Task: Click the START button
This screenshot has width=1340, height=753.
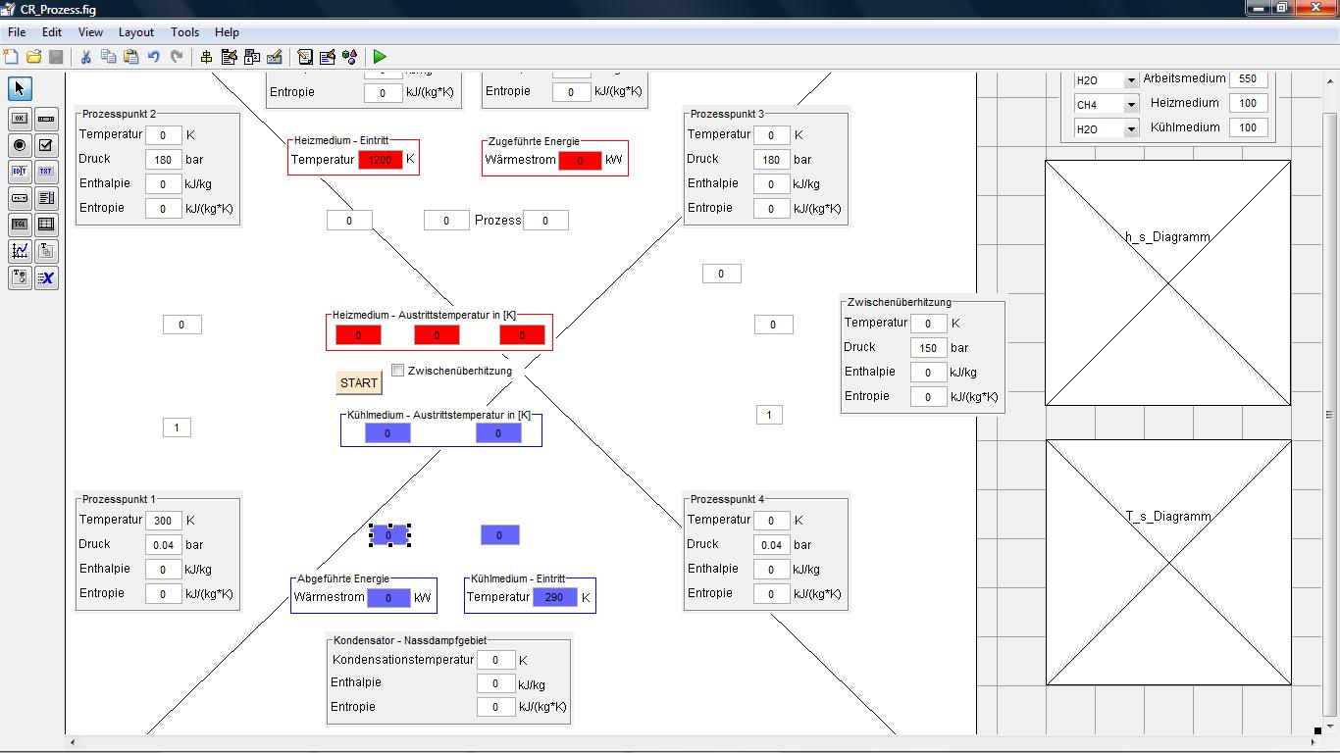Action: pos(358,383)
